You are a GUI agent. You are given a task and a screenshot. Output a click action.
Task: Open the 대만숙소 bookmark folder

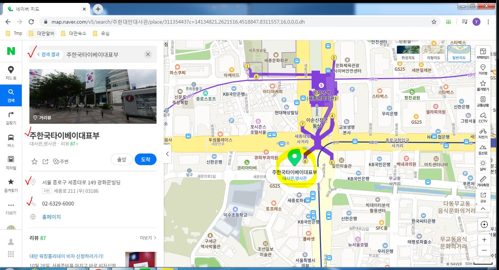[73, 33]
